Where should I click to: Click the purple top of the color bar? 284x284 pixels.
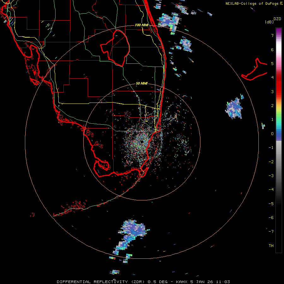pos(279,31)
